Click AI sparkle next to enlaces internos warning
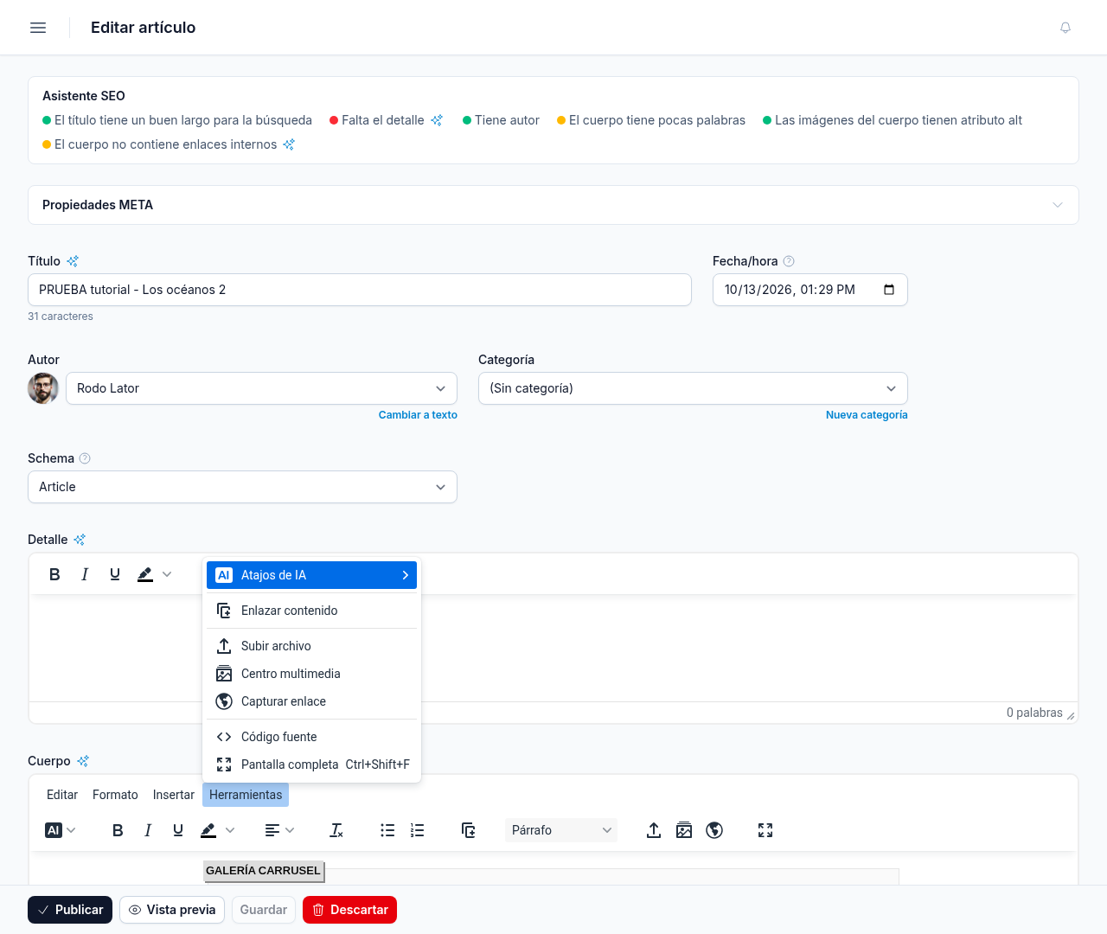Viewport: 1107px width, 934px height. 289,144
